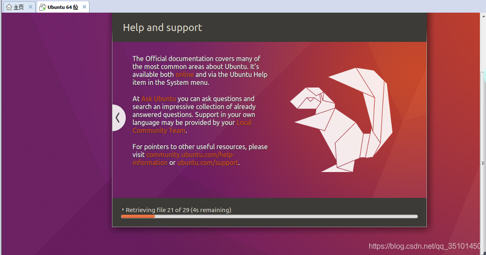
Task: Expand the Retrieving file details triangle
Action: pyautogui.click(x=123, y=210)
